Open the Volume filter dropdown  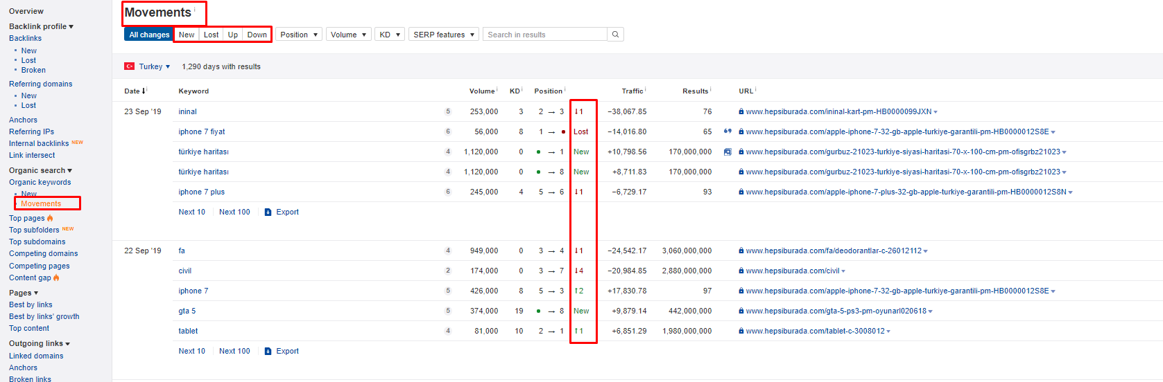pyautogui.click(x=348, y=35)
